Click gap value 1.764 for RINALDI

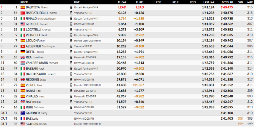coord(122,19)
